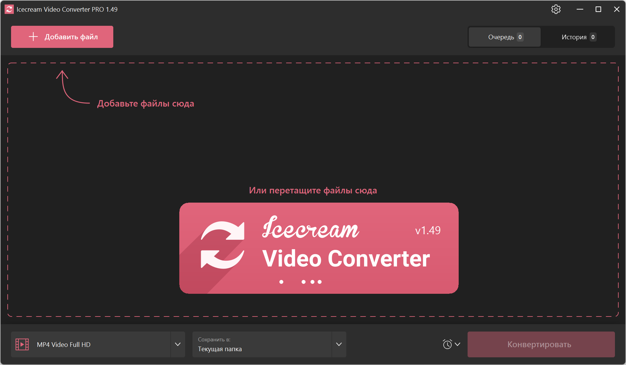This screenshot has height=365, width=626.
Task: Click the v1.49 version label
Action: point(428,231)
